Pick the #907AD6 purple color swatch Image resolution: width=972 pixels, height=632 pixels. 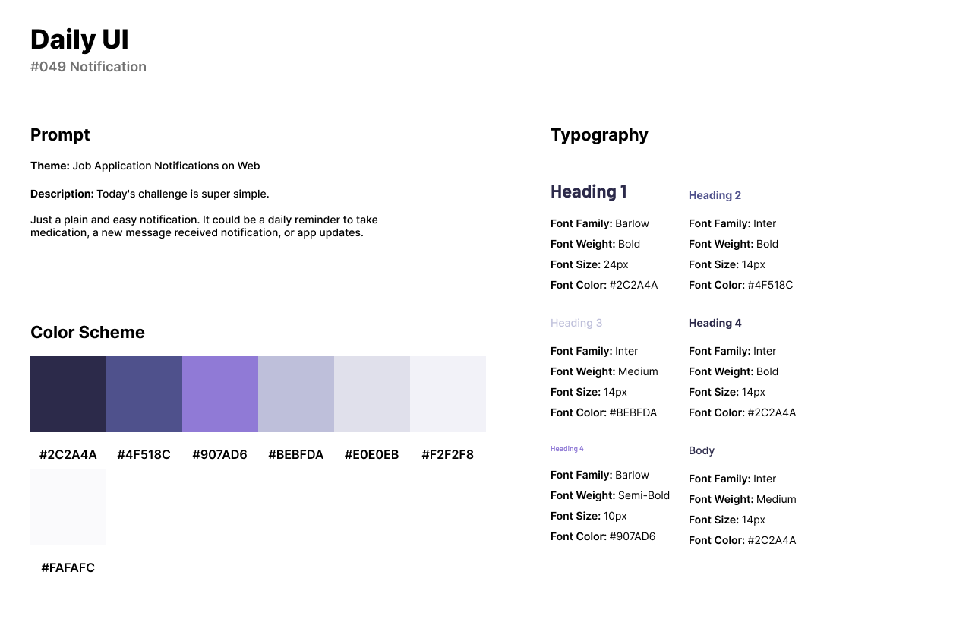[x=220, y=394]
